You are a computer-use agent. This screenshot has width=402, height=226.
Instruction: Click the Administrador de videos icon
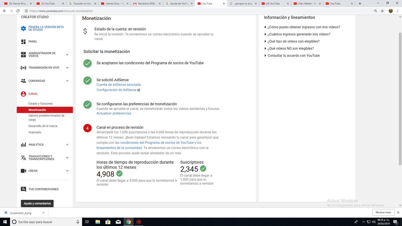[x=23, y=55]
